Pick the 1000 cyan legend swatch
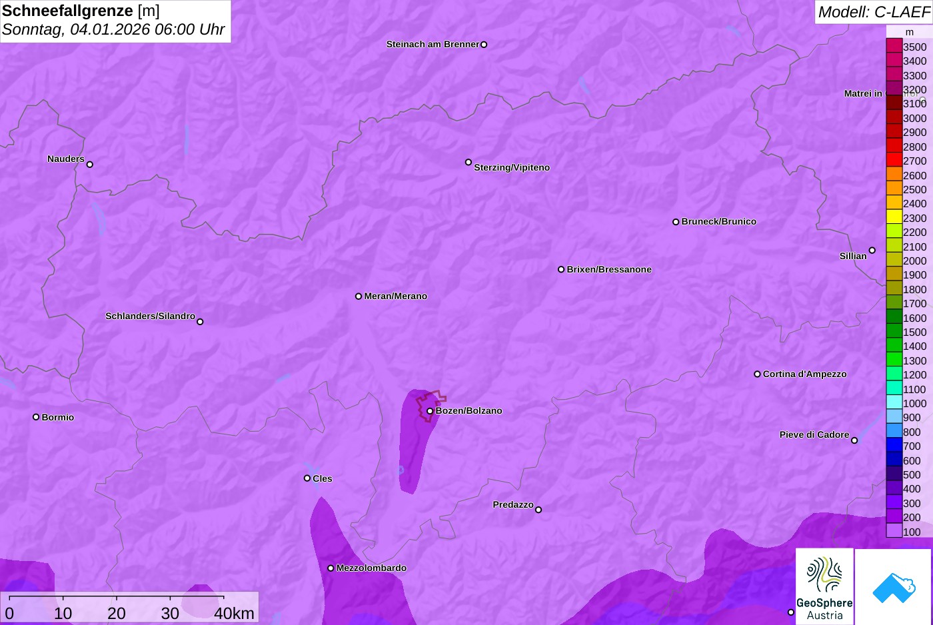Image resolution: width=933 pixels, height=625 pixels. pyautogui.click(x=894, y=402)
